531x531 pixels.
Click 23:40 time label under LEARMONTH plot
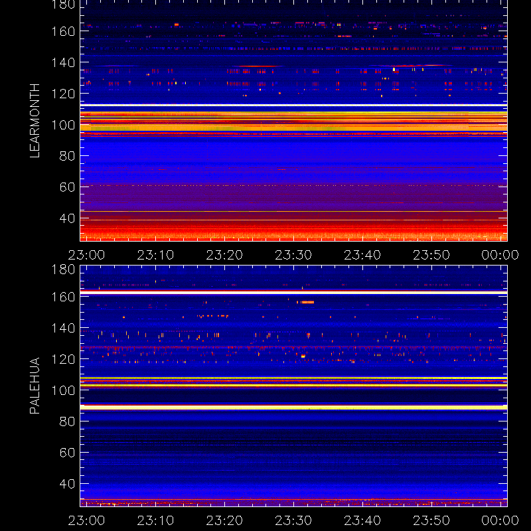click(x=362, y=255)
